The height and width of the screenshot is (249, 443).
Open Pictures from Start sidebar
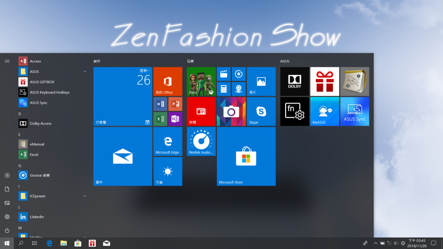click(x=7, y=203)
